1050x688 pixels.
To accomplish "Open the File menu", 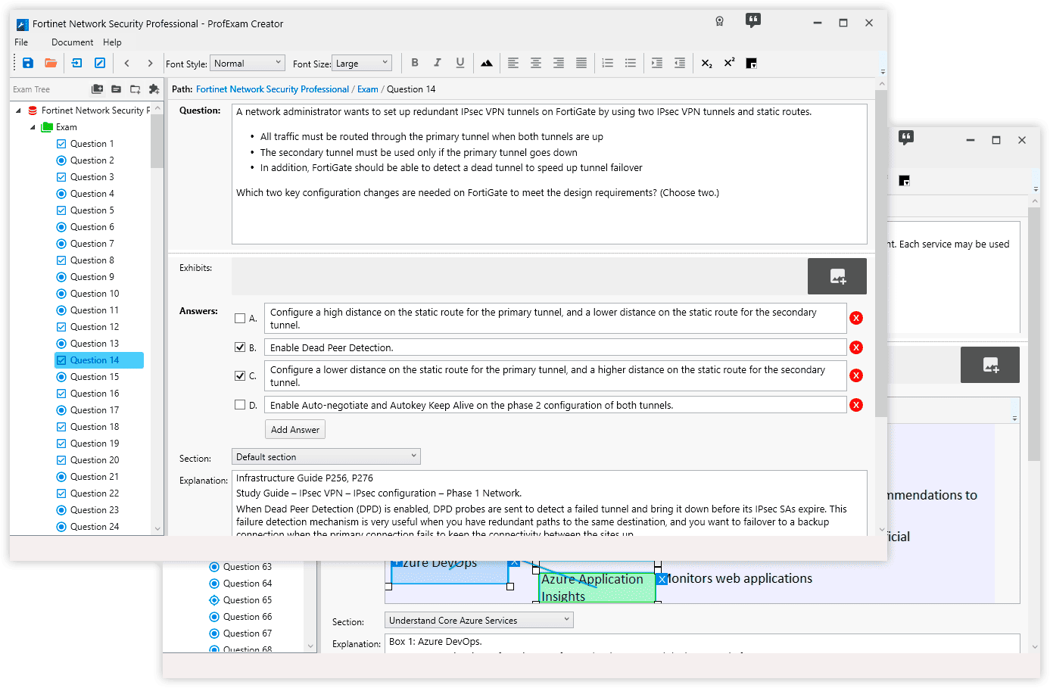I will [21, 42].
